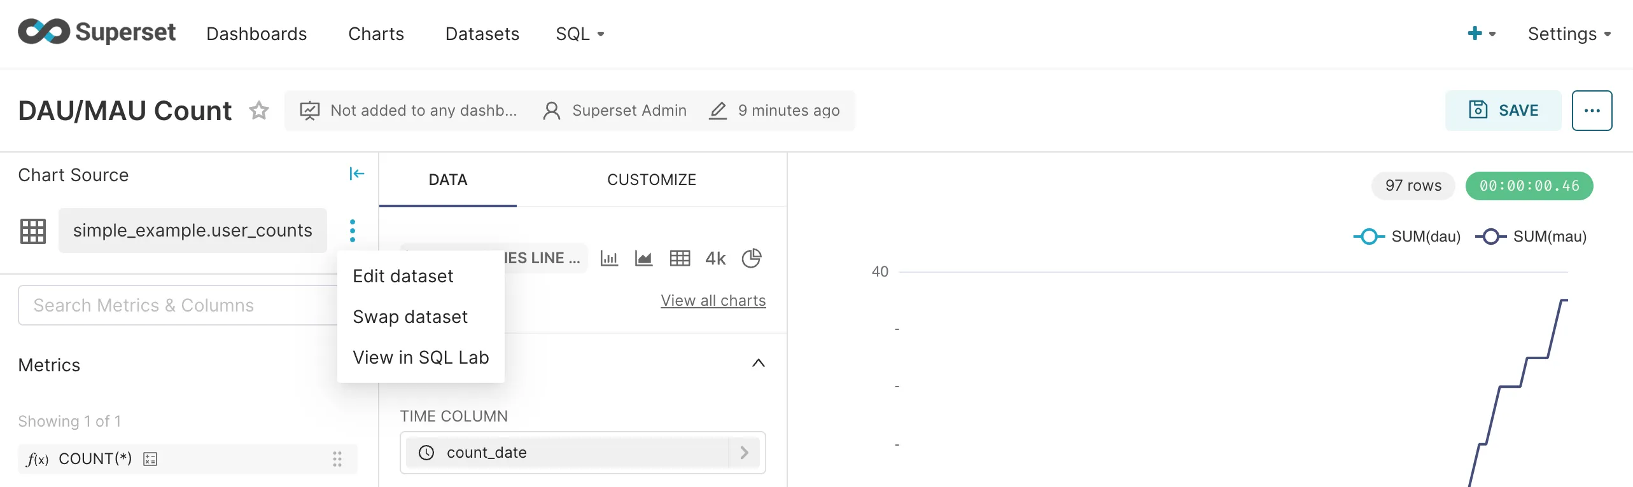Choose the Big Number 4k chart type

[715, 258]
